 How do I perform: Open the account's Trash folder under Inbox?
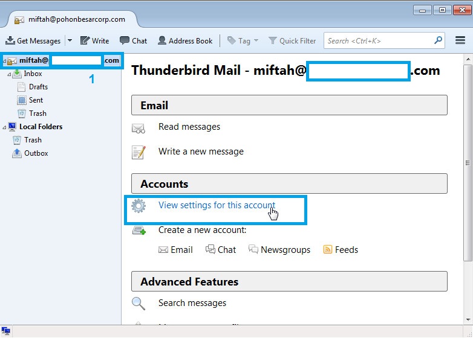[x=38, y=113]
